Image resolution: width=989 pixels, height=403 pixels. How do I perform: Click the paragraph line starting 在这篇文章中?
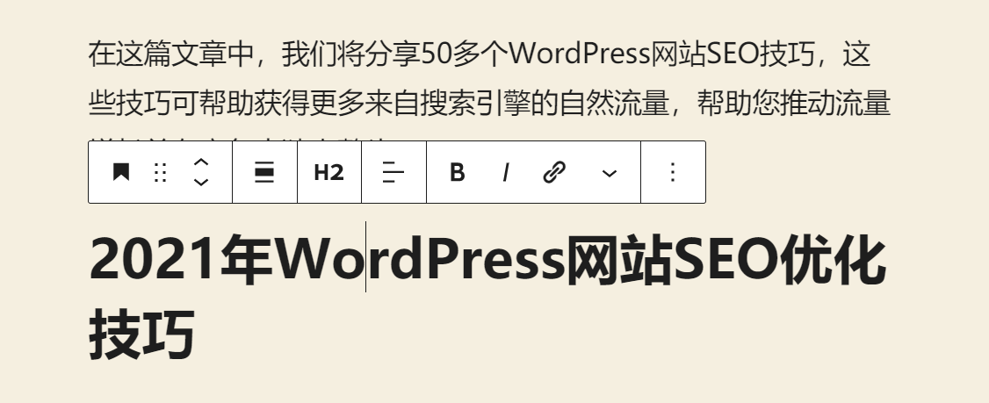[480, 54]
